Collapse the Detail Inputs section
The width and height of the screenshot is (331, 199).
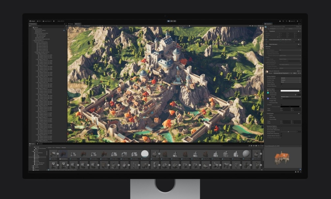[282, 113]
